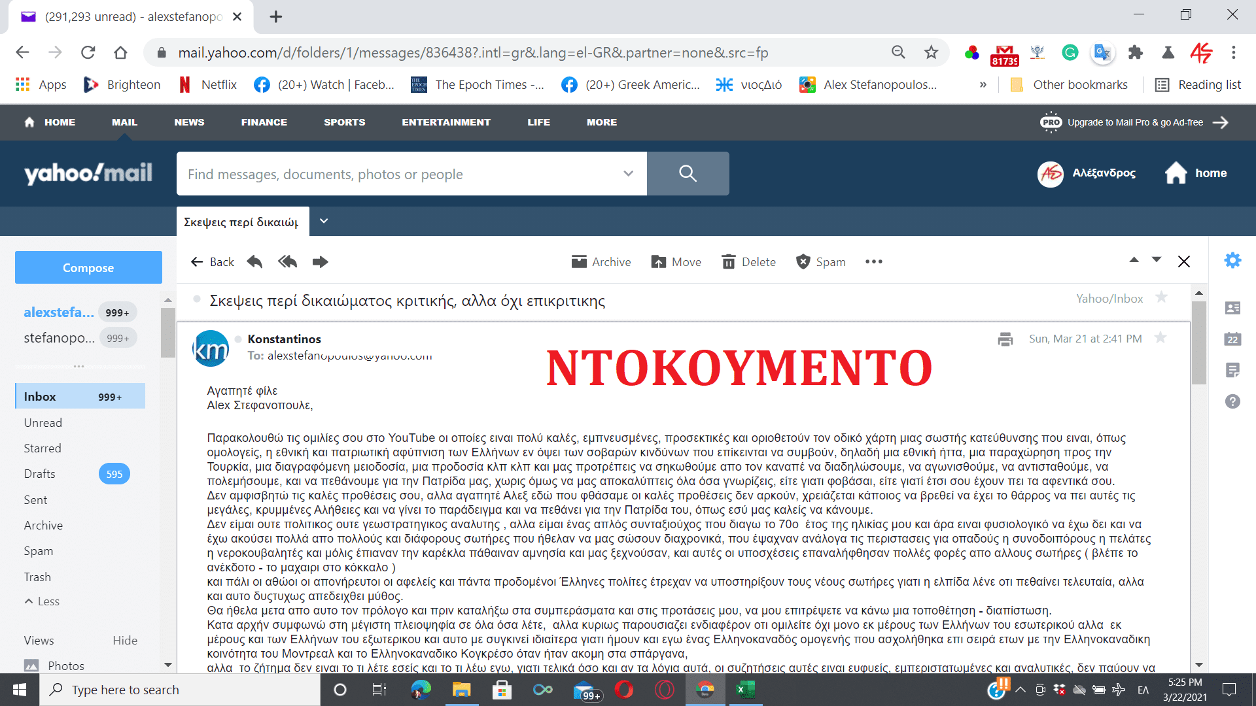Select the Σκεψεις περί δικαιώμ tab

[x=242, y=222]
